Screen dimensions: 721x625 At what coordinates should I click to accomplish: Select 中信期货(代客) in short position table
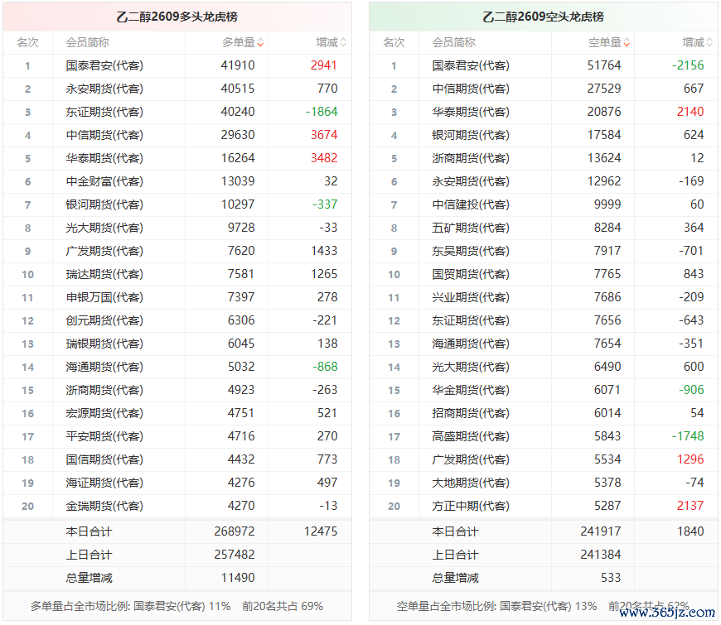[x=471, y=89]
